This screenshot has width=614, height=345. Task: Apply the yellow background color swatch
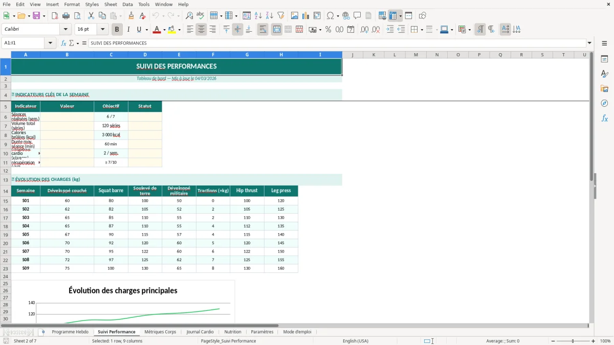(x=172, y=30)
